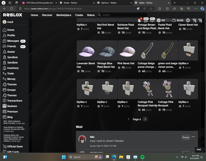Screen dimensions: 206x161
Task: Click the Windows taskbar search box
Action: [x=85, y=157]
